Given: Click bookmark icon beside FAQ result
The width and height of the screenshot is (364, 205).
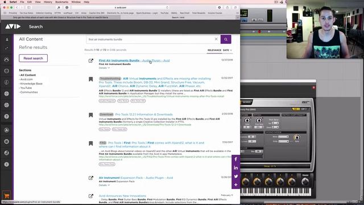Looking at the screenshot, I should (x=91, y=143).
